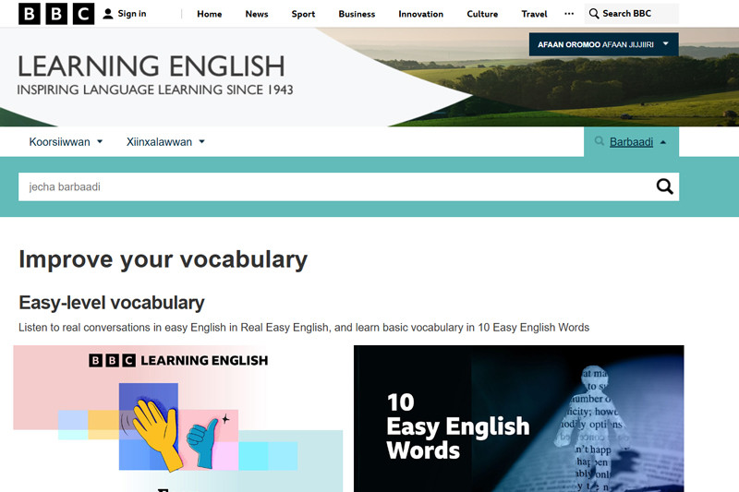739x492 pixels.
Task: Click the Listen to real conversations description
Action: [x=304, y=327]
